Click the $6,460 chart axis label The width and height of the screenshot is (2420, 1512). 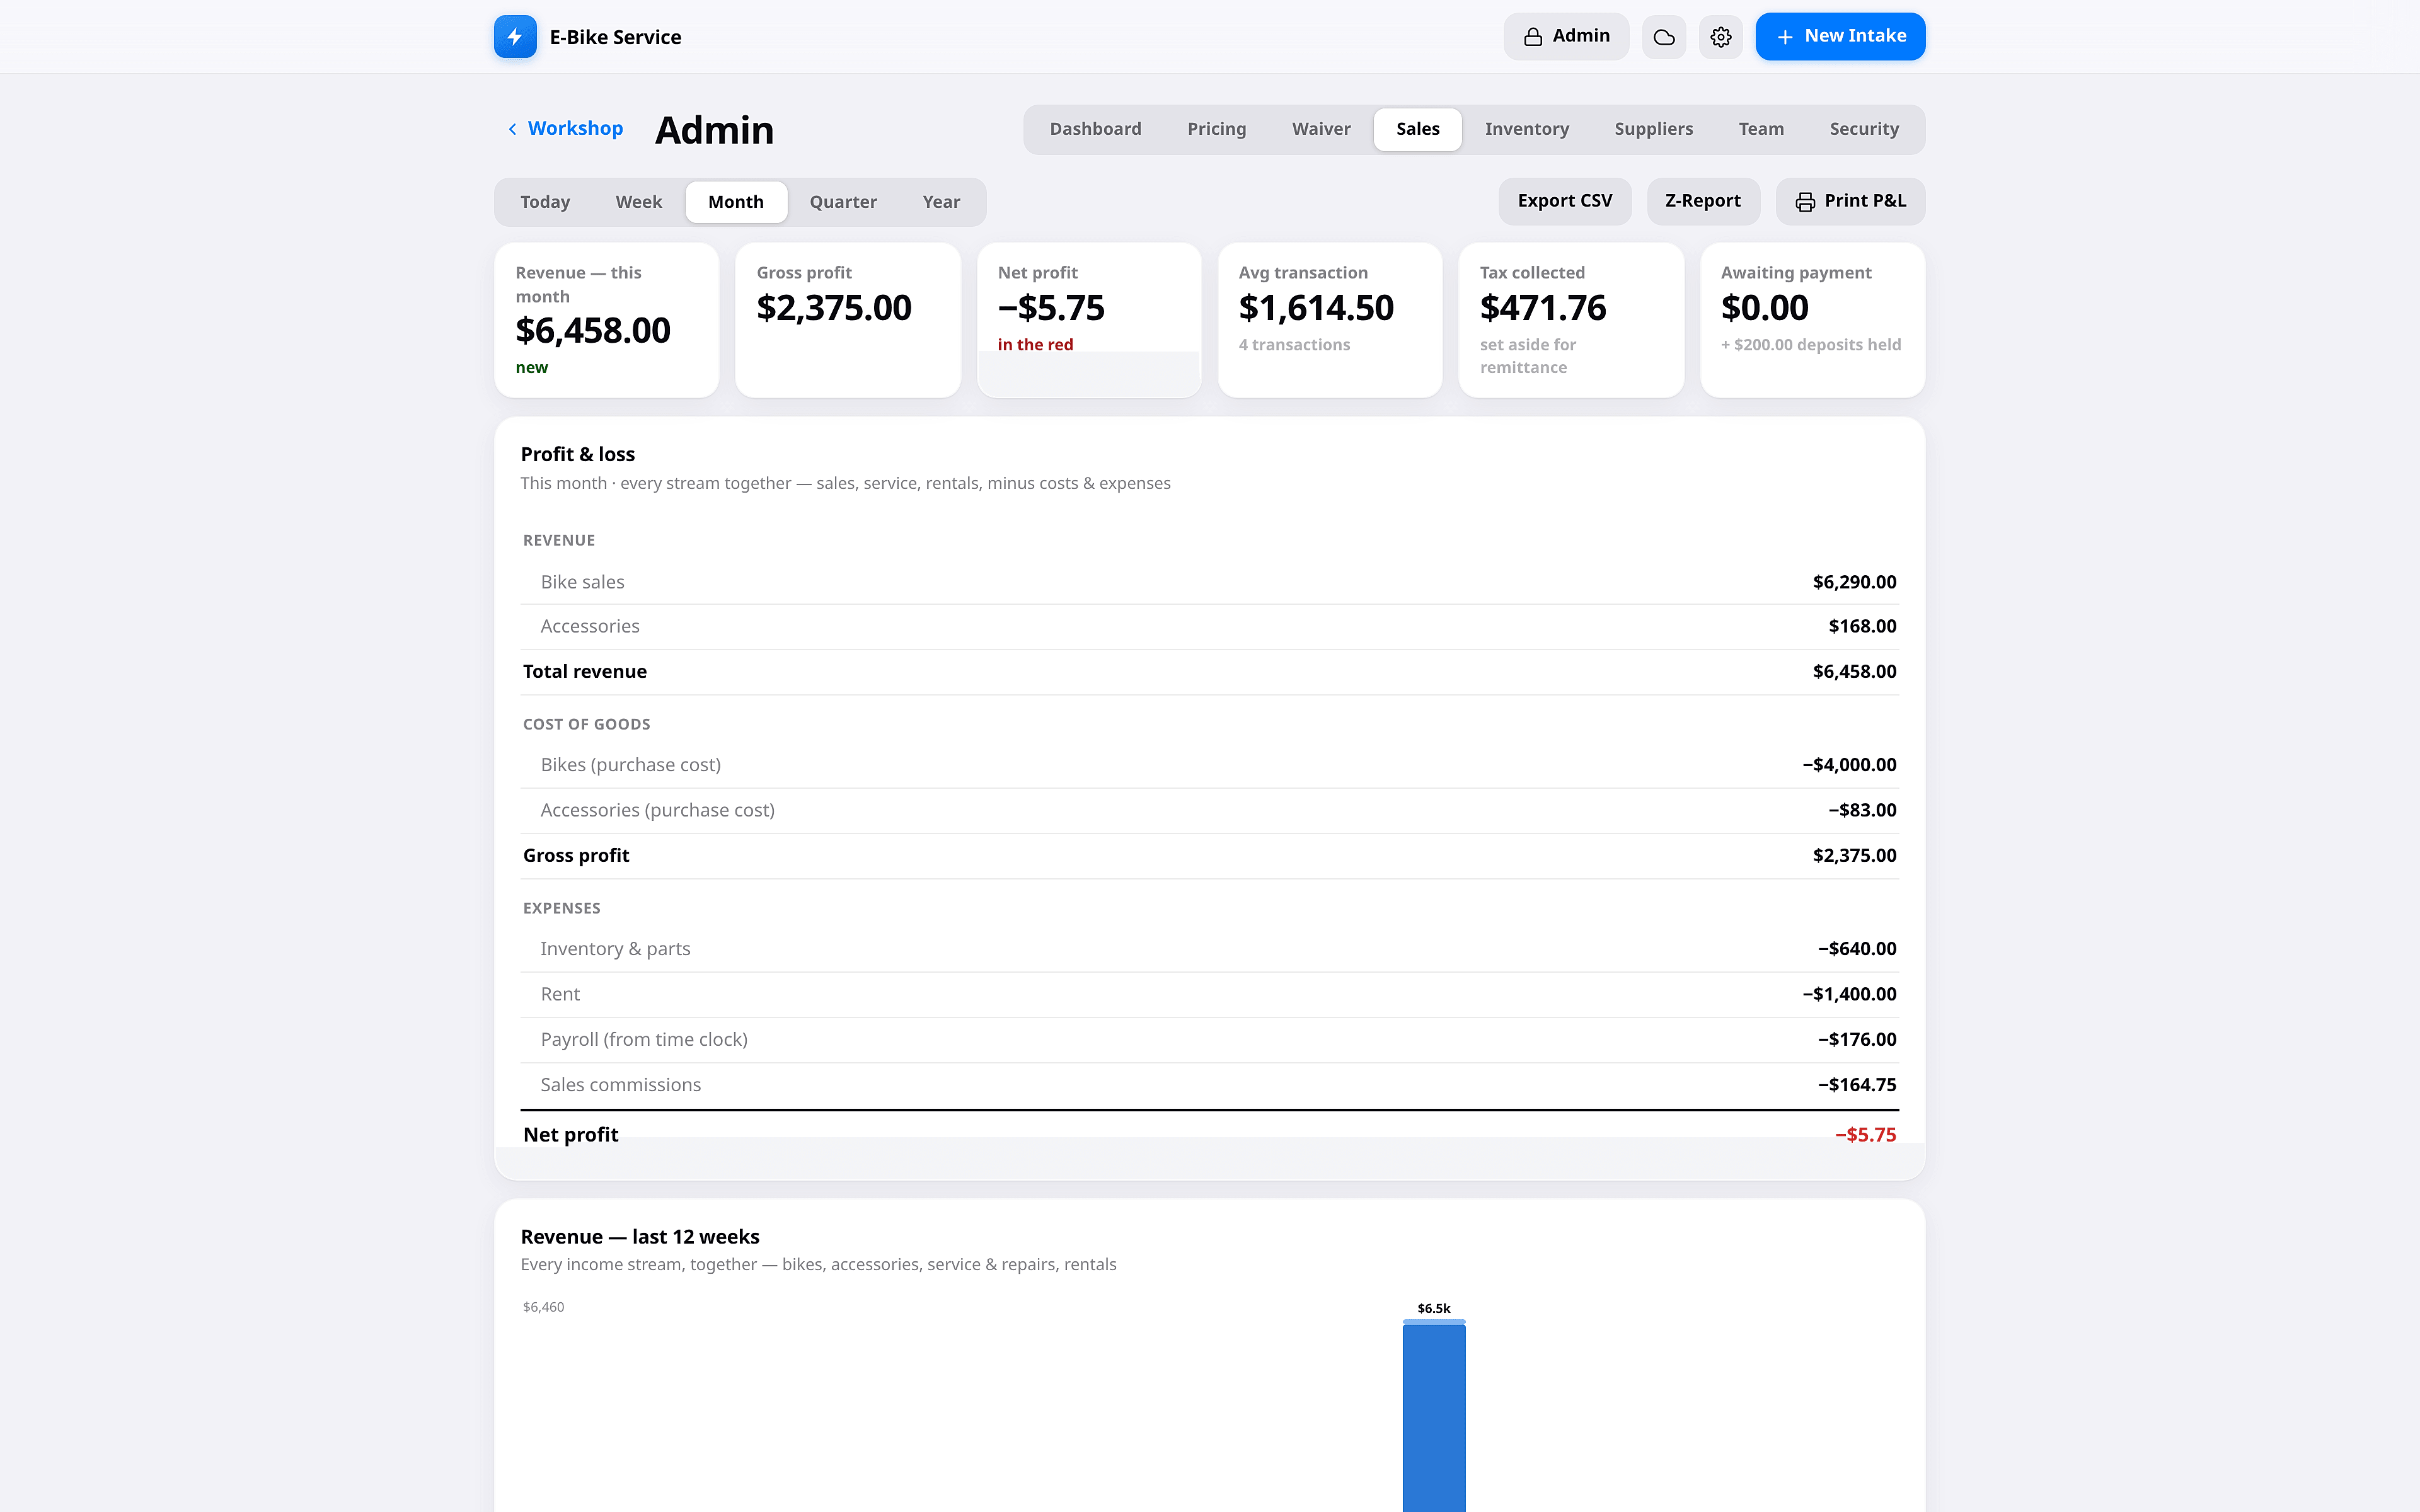(x=544, y=1307)
